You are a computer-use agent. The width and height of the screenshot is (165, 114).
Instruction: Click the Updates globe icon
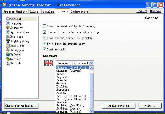click(8, 54)
